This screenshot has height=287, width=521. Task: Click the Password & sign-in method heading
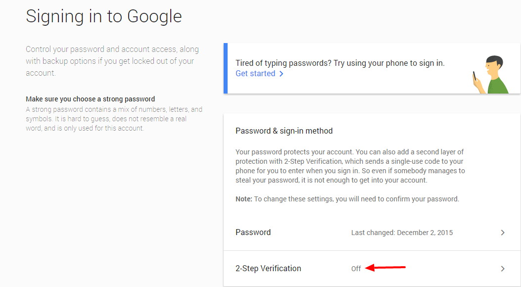point(284,131)
